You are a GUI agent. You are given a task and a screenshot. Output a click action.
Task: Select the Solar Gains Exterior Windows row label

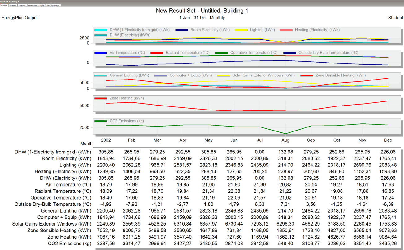tap(52, 224)
